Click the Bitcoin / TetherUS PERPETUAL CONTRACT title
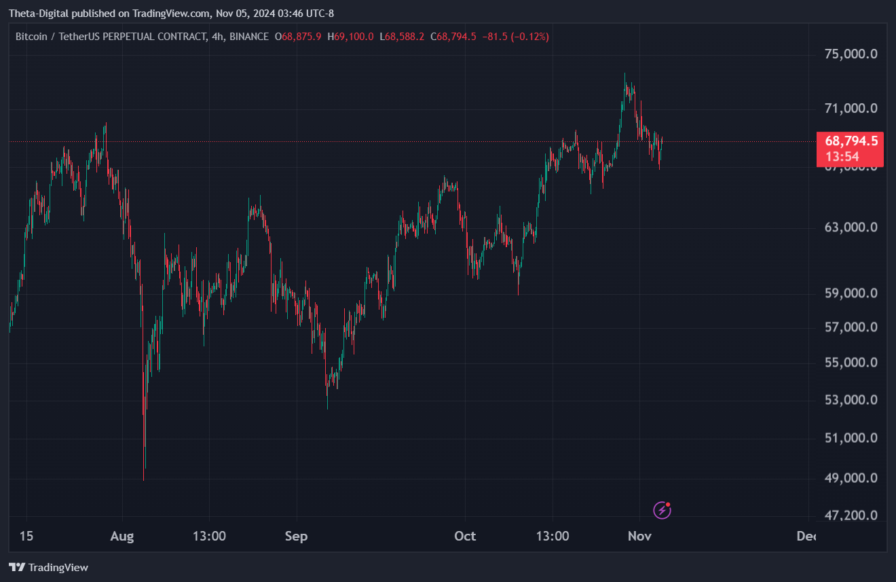This screenshot has width=896, height=582. pos(111,37)
